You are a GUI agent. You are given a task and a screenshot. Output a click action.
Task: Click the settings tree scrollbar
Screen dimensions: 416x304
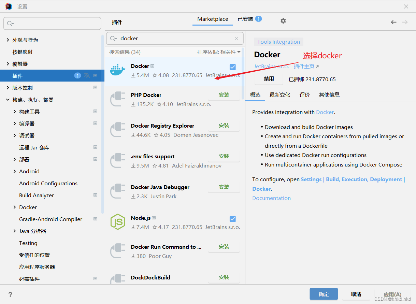click(x=103, y=124)
